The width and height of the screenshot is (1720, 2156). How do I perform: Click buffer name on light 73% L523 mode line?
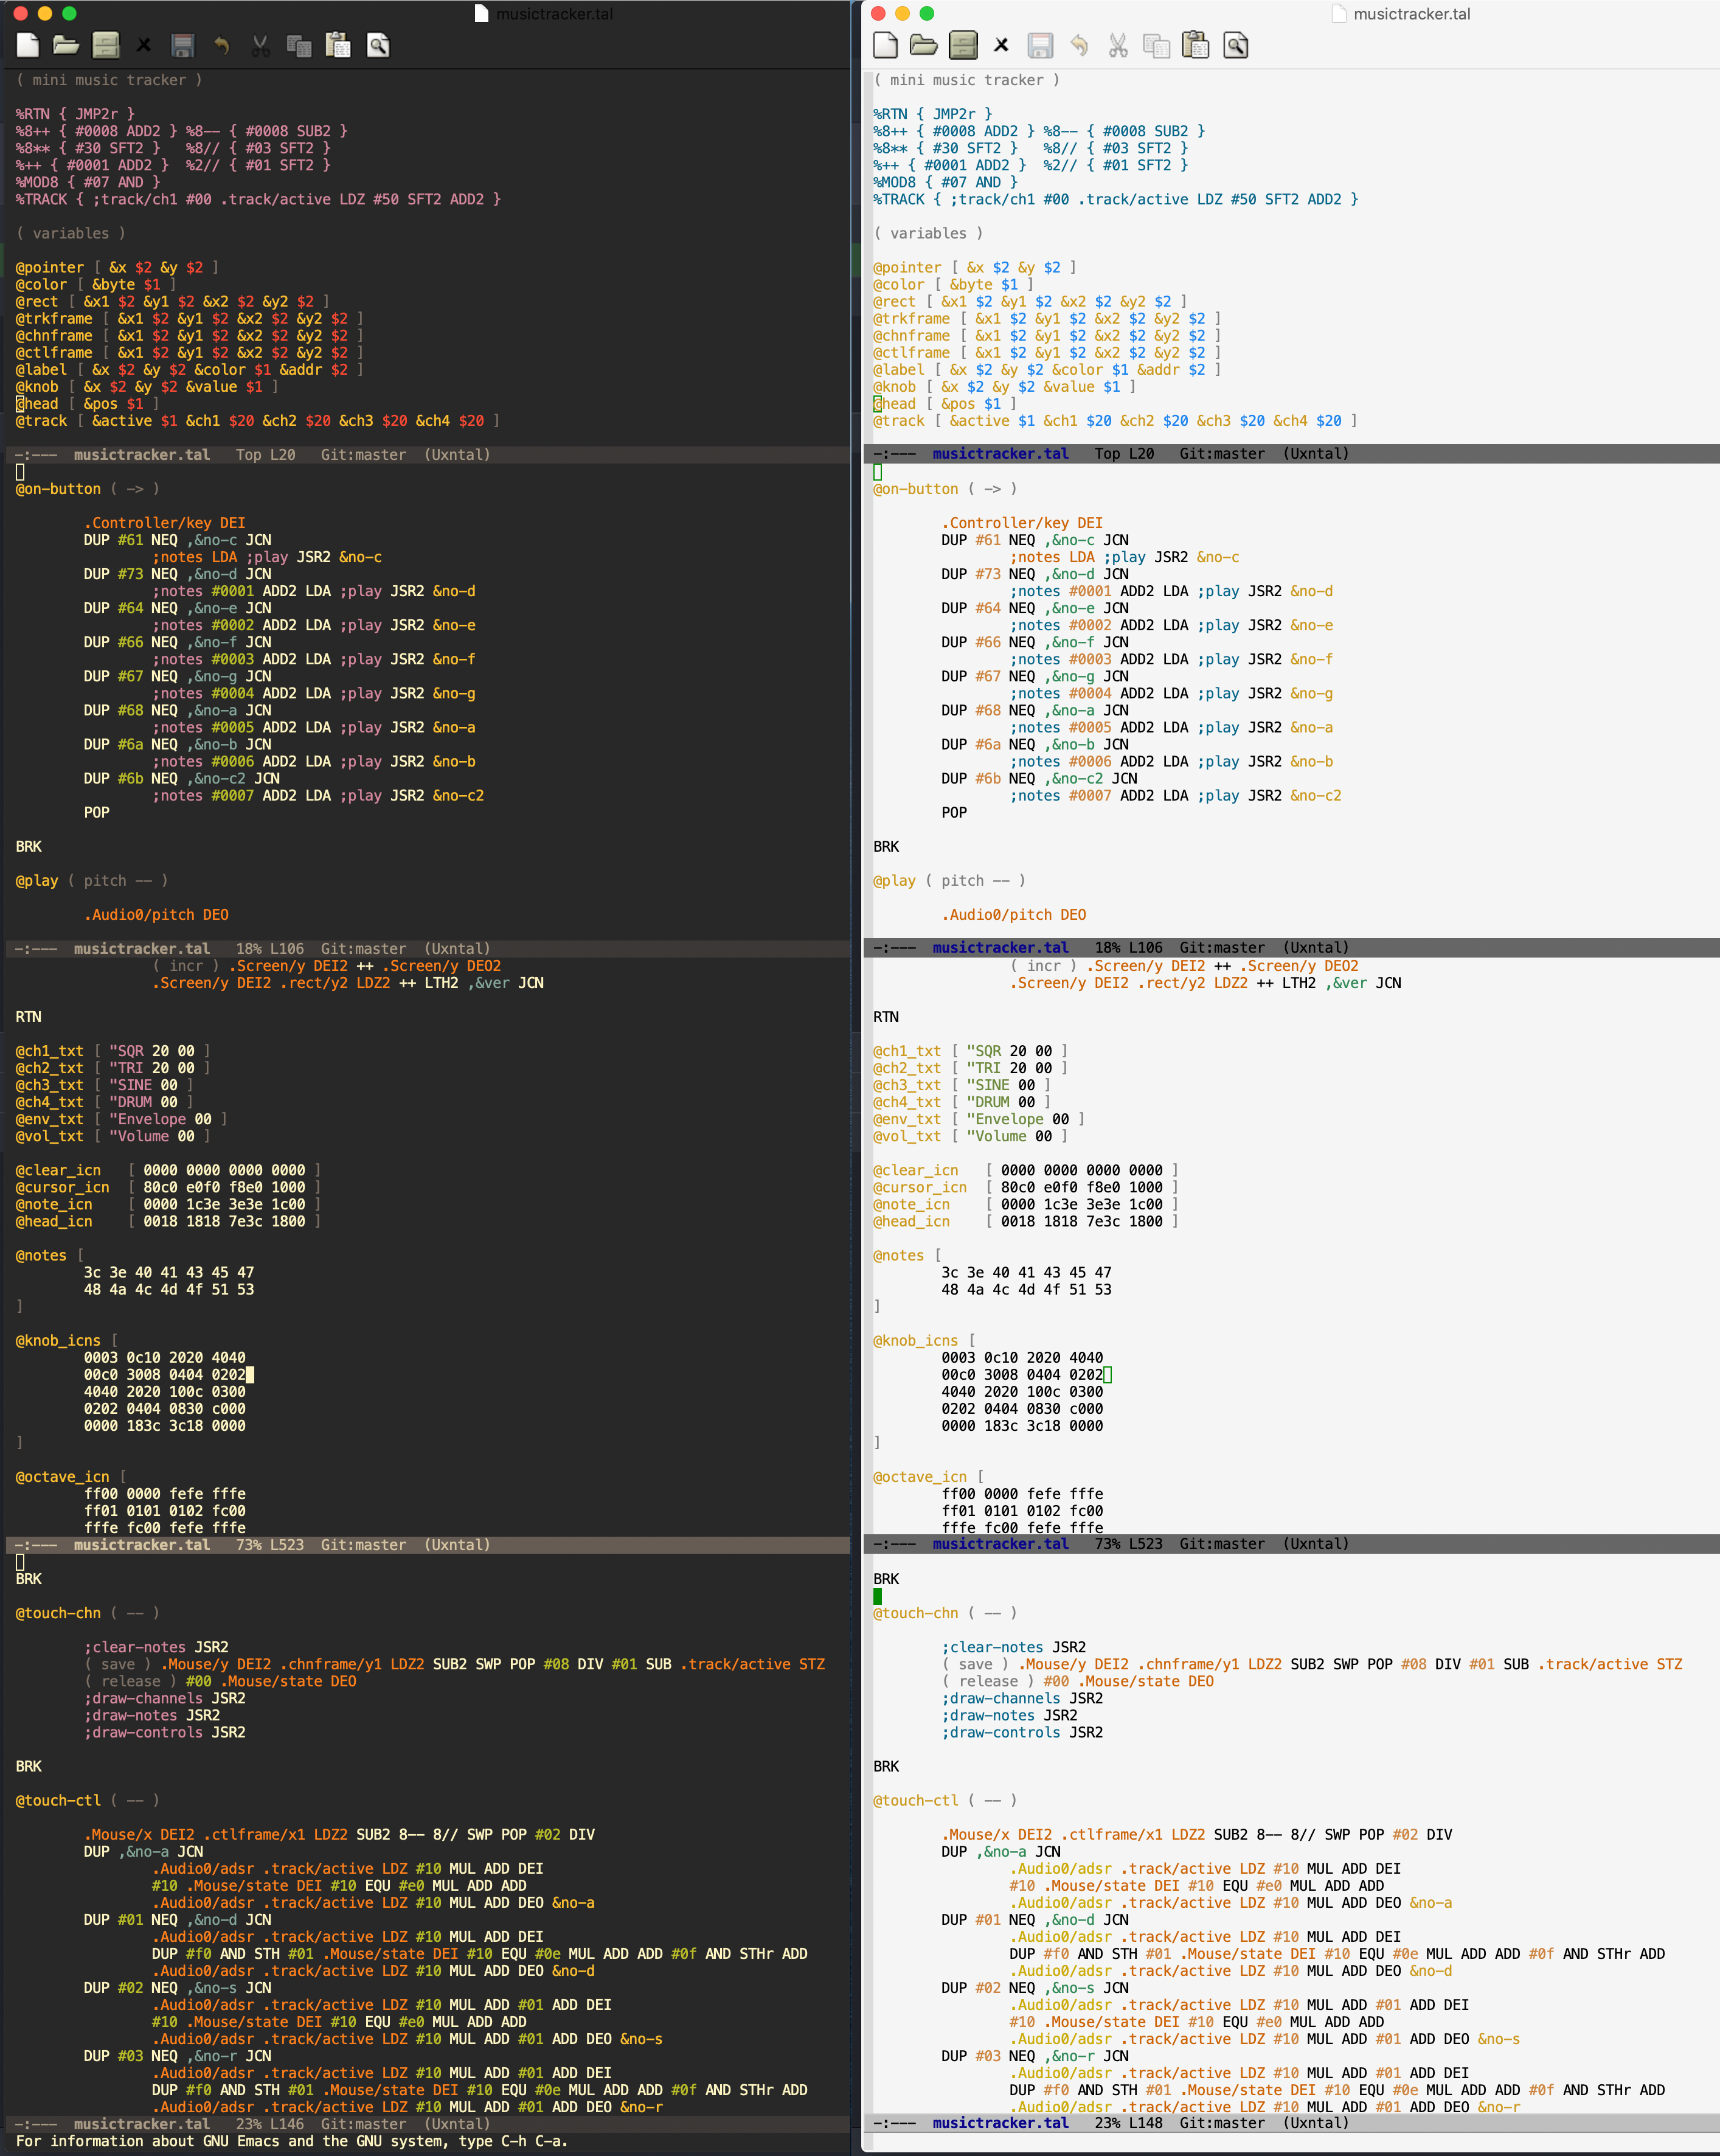pyautogui.click(x=1000, y=1544)
